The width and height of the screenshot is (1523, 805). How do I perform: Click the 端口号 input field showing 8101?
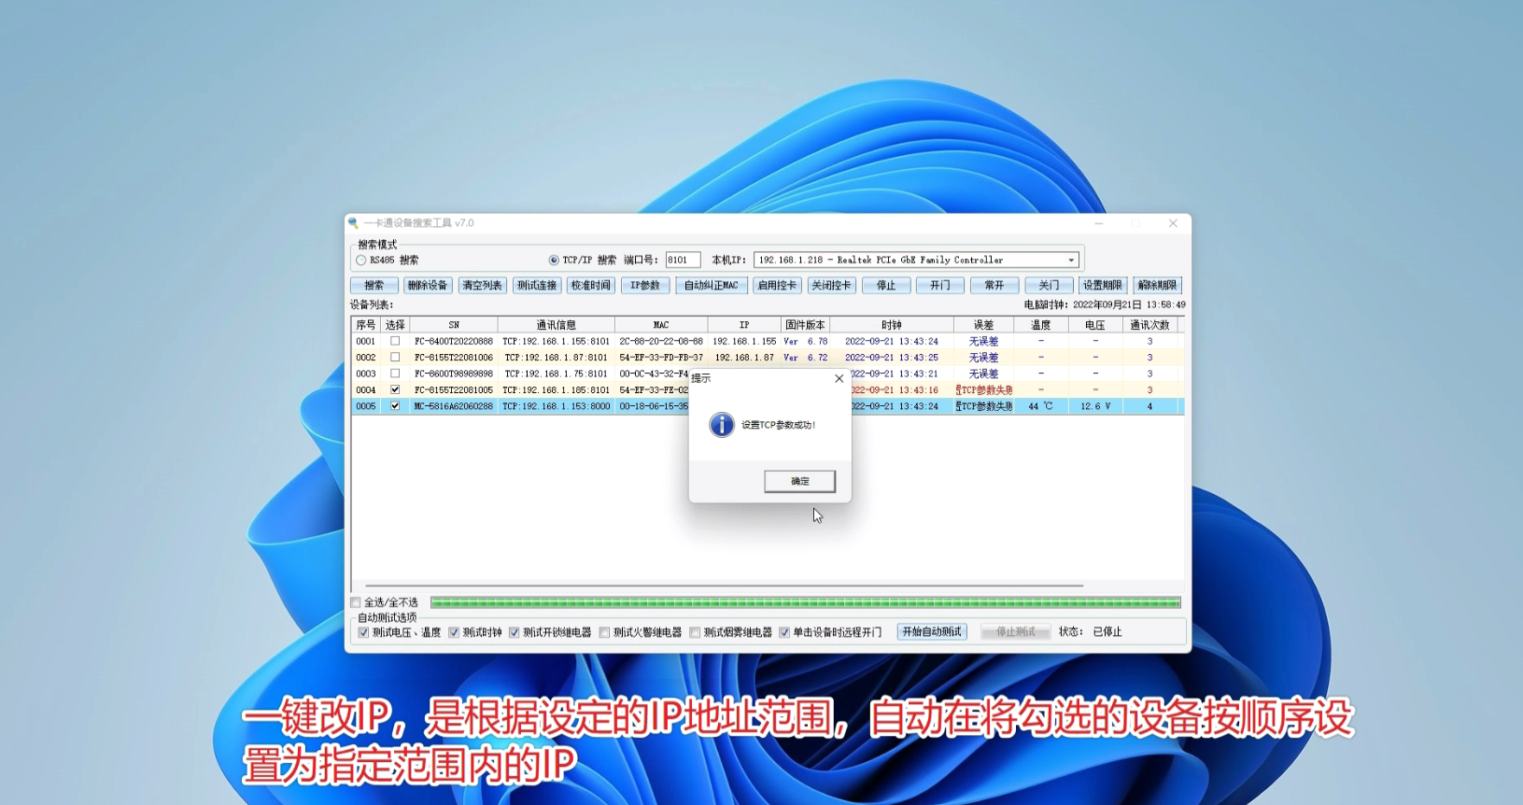pyautogui.click(x=683, y=261)
